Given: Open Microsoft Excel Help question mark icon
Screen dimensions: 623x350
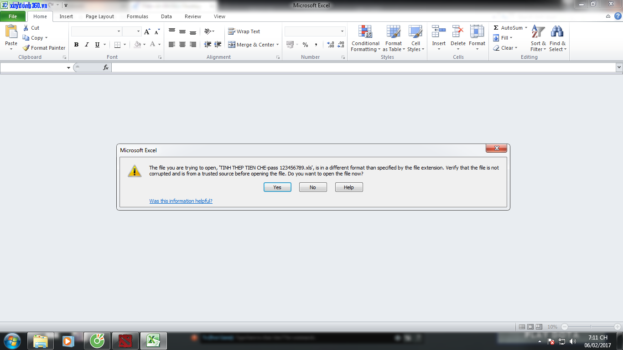Looking at the screenshot, I should [x=618, y=16].
